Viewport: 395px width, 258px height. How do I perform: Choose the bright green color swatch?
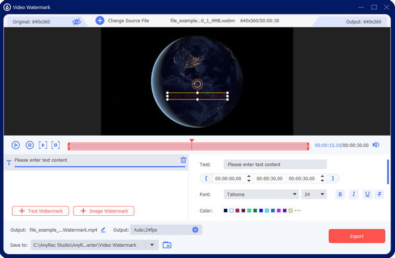point(249,211)
